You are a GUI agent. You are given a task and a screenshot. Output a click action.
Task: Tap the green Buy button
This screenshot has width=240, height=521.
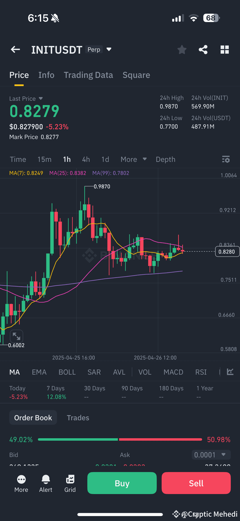coord(122,483)
